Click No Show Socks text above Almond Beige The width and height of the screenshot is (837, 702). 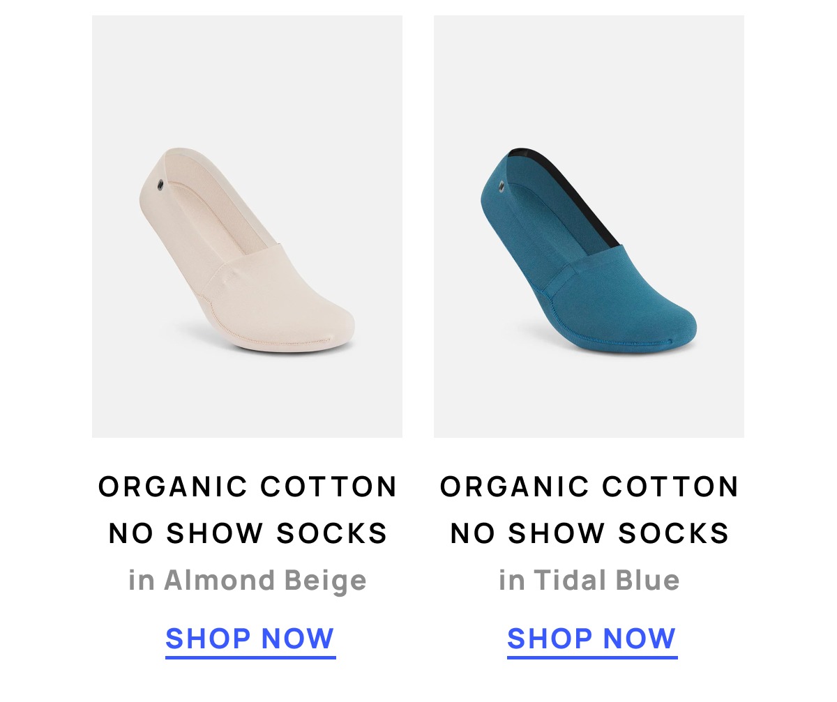point(248,533)
